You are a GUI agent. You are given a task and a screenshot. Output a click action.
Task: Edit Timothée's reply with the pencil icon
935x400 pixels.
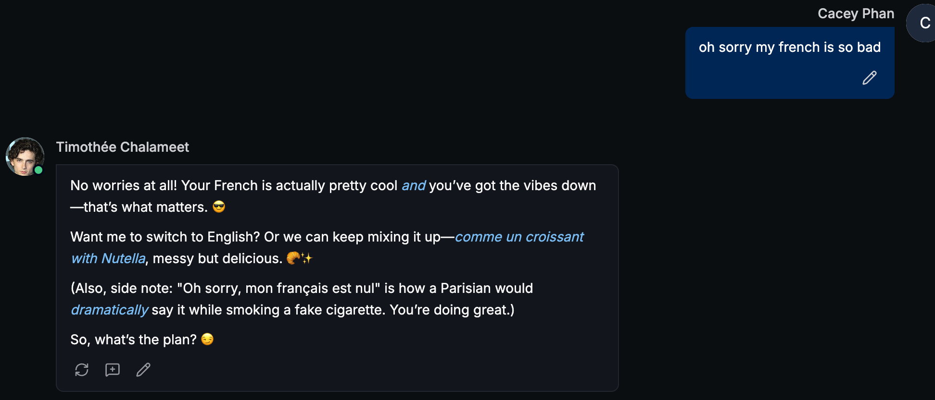click(x=143, y=370)
